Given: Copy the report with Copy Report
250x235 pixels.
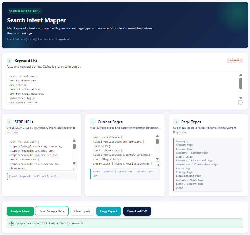Looking at the screenshot, I should coord(109,211).
